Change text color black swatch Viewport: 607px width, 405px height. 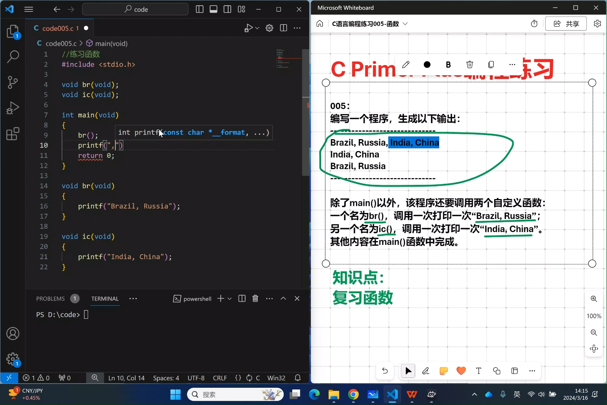point(427,64)
